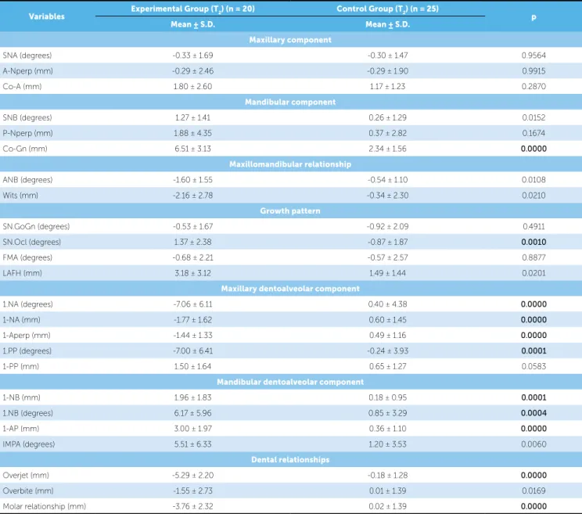The width and height of the screenshot is (582, 514).
Task: Click p-value '0.8877'
Action: 533,257
